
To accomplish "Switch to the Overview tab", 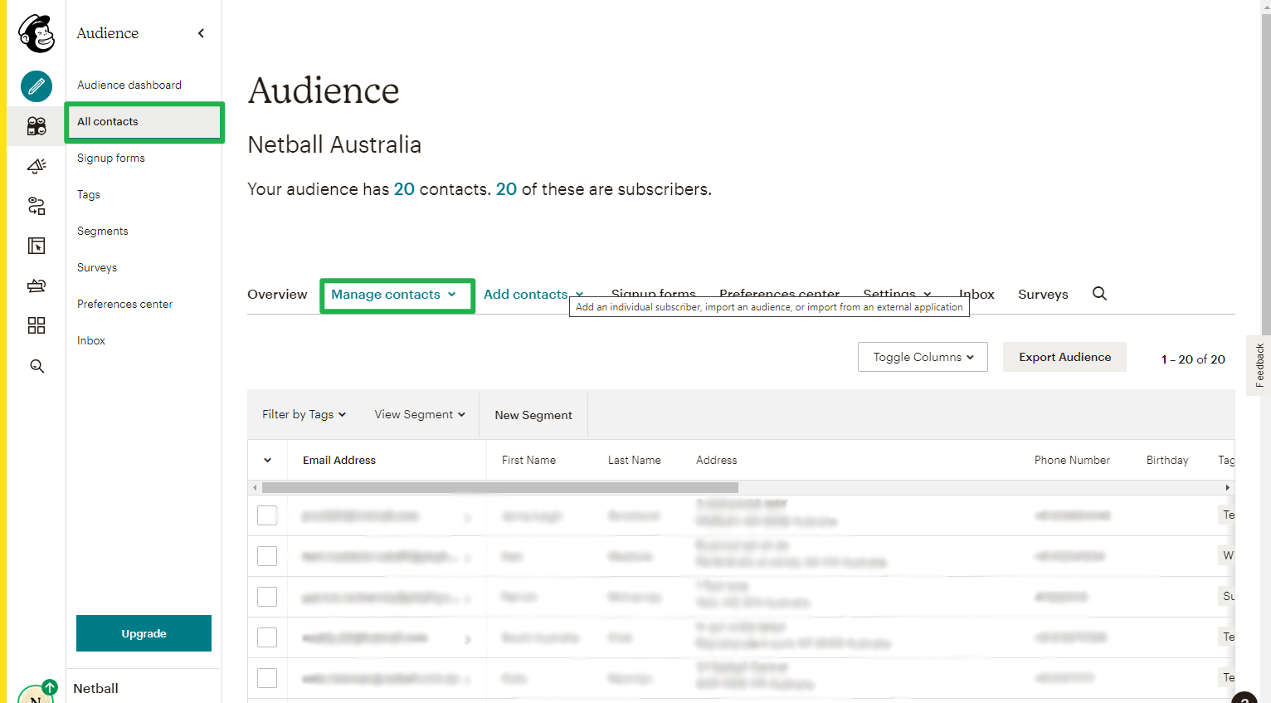I will pyautogui.click(x=277, y=295).
